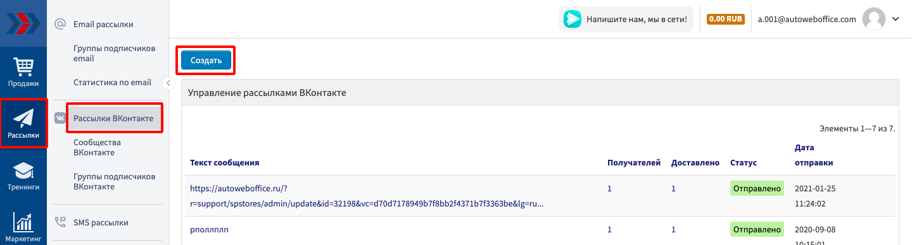
Task: Open the autoweboffice.ru message link
Action: tap(367, 196)
